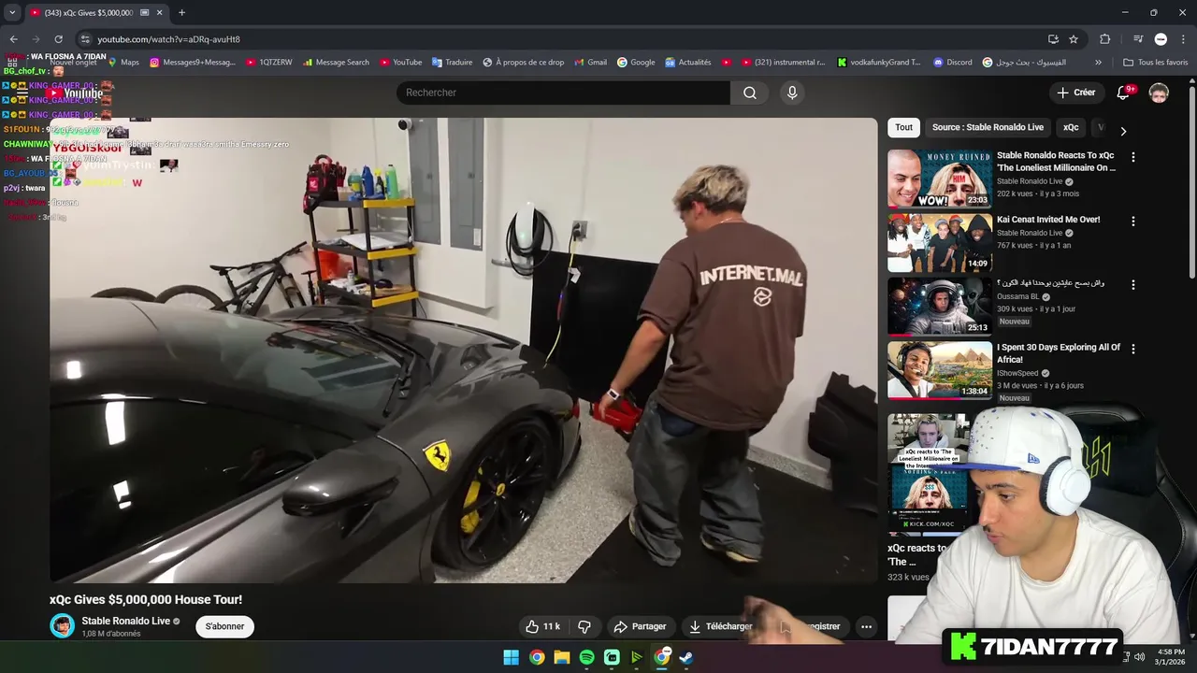Open the volume control in system tray

1139,657
